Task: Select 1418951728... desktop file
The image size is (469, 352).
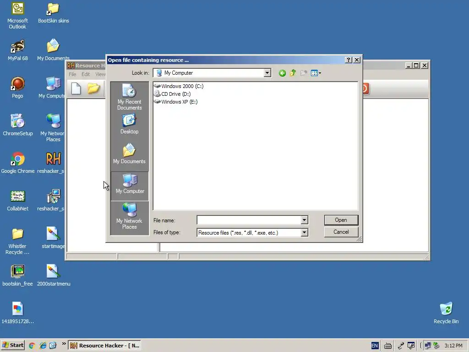Action: coord(18,313)
